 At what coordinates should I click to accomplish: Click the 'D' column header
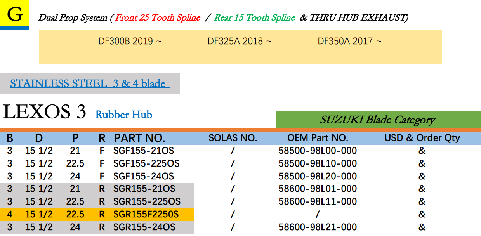pos(39,138)
